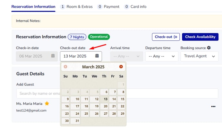Viewport: 222px width, 131px height.
Task: Select March 20 in the calendar
Action: click(x=104, y=106)
